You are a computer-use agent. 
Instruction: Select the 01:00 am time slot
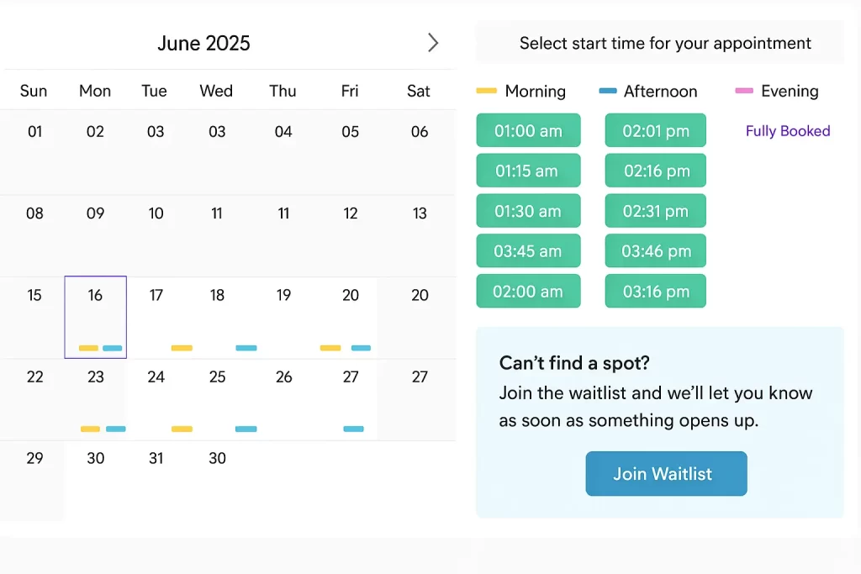528,131
